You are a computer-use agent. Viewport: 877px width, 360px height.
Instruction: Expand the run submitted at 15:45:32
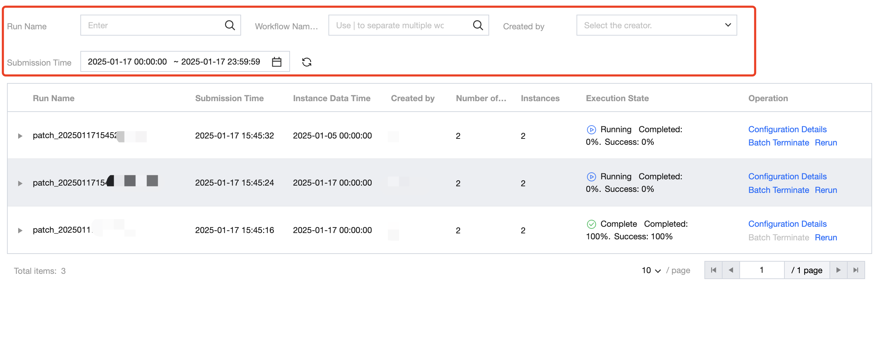click(20, 136)
